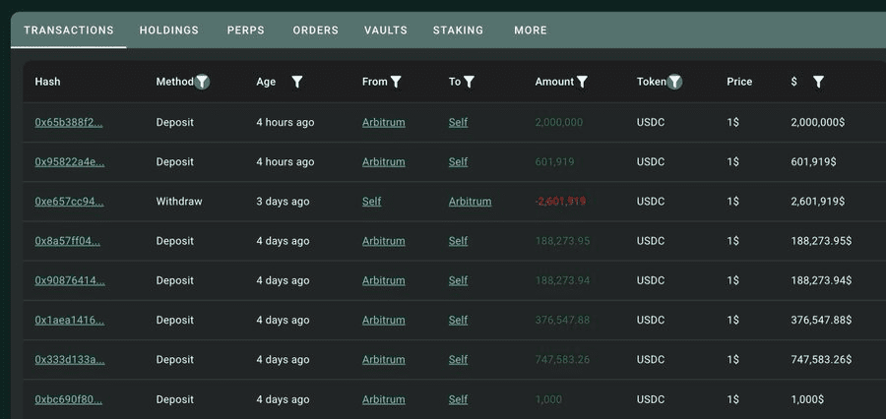
Task: Click Arbitrum link in the 188,273.95 row
Action: click(384, 241)
